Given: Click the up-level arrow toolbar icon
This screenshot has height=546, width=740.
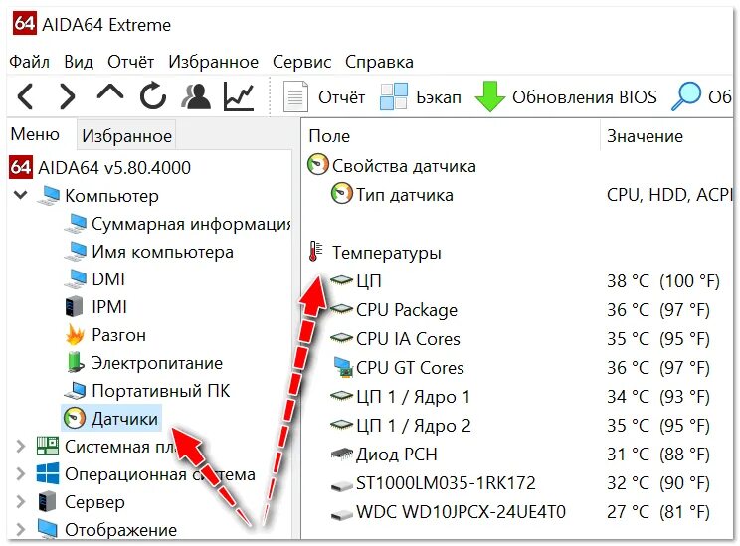Looking at the screenshot, I should 110,92.
